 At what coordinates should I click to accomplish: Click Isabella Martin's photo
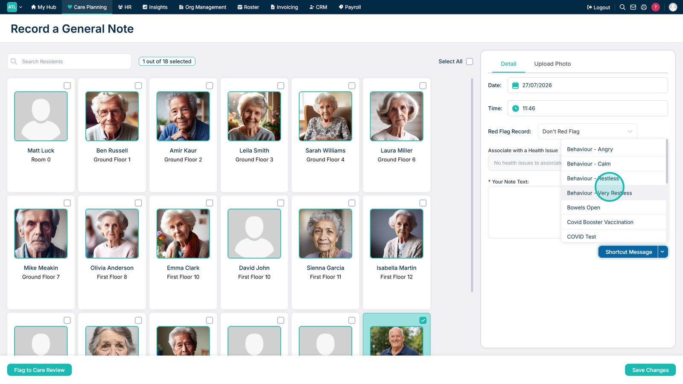(x=397, y=233)
